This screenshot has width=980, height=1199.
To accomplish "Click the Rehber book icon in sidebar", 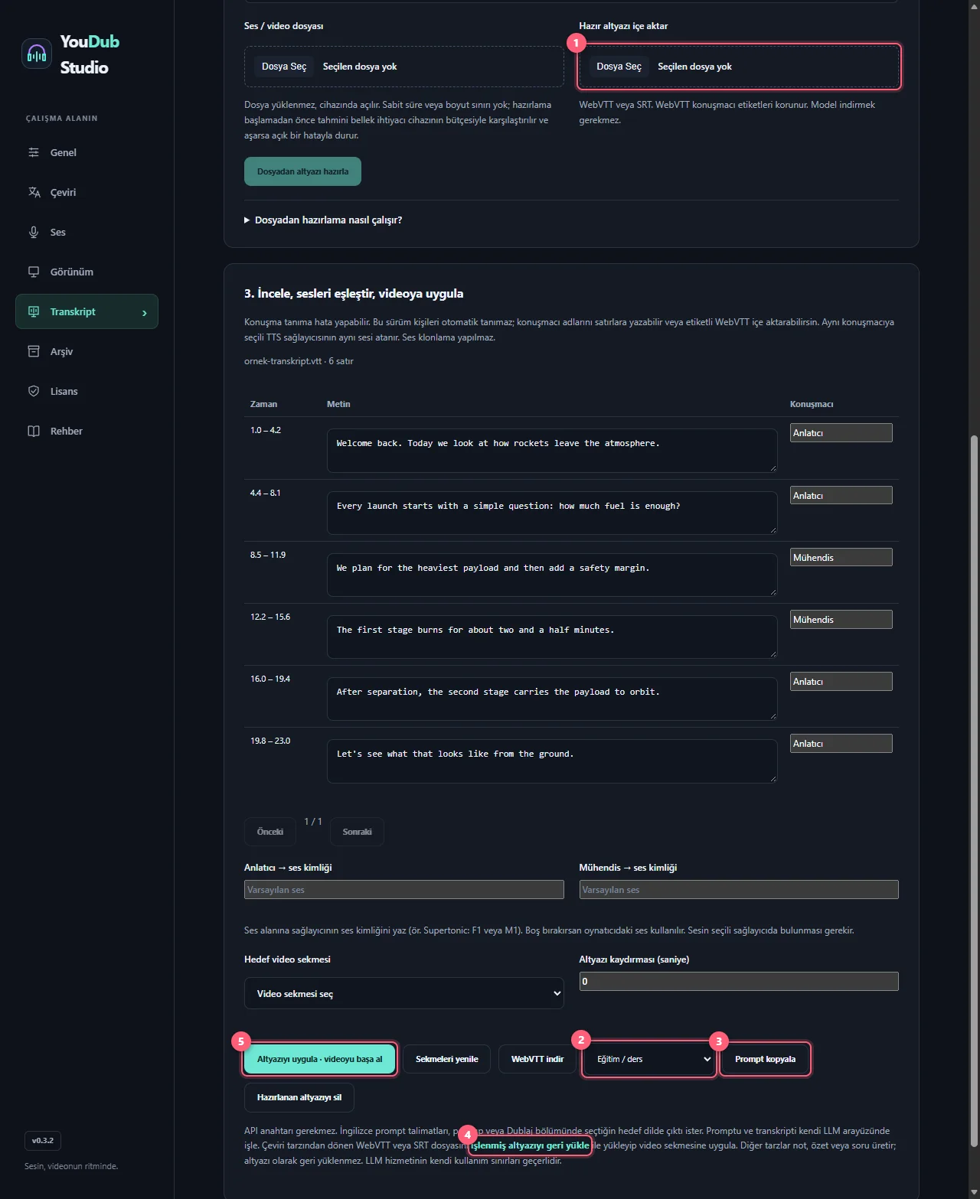I will coord(34,431).
